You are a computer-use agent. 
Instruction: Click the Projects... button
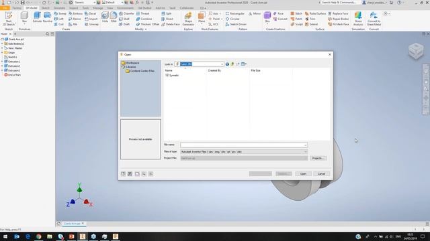click(318, 158)
